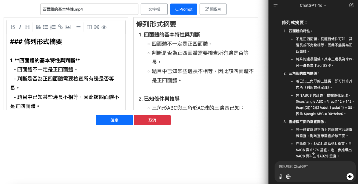The image size is (358, 184).
Task: Insert a horizontal rule line
Action: point(78,27)
